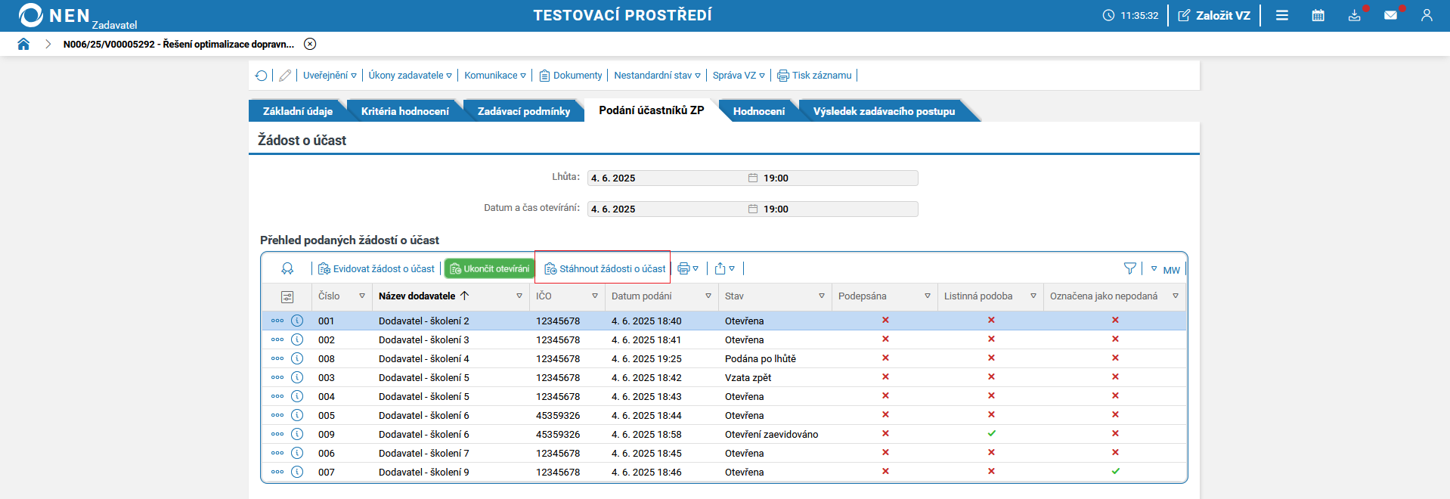Image resolution: width=1450 pixels, height=499 pixels.
Task: Switch to the Základní údaje tab
Action: point(298,111)
